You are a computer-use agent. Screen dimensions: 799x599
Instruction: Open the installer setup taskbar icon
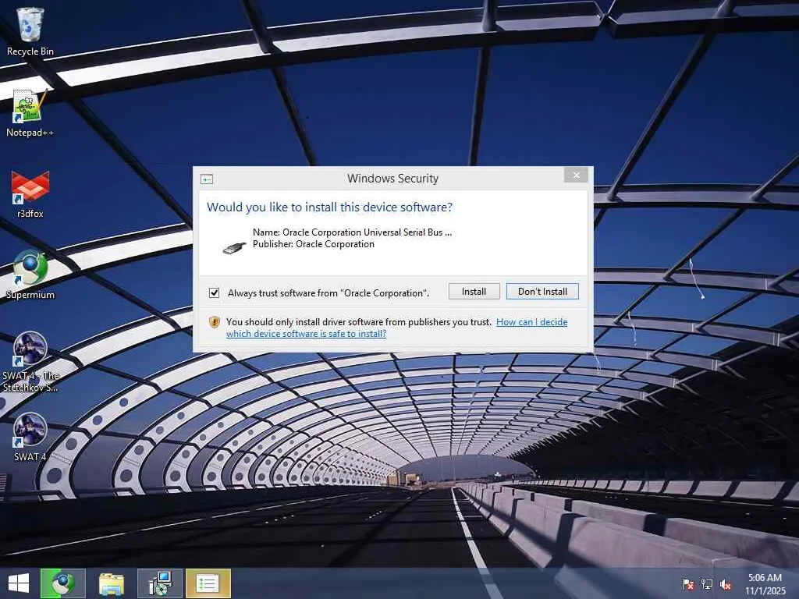coord(159,583)
